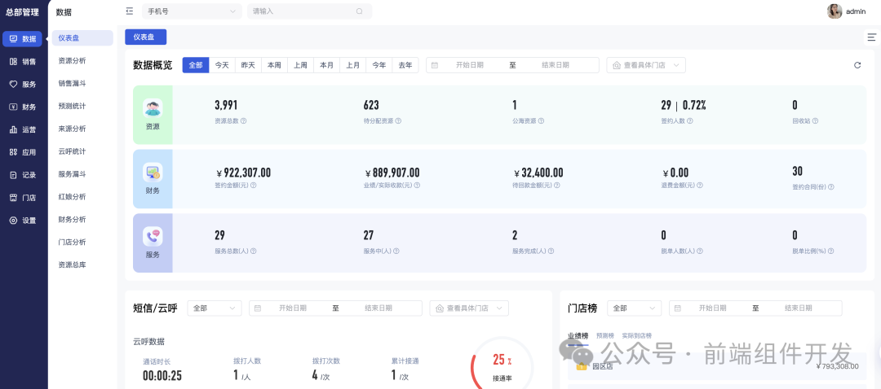881x389 pixels.
Task: Open the 仪表盘 submenu item
Action: (82, 38)
